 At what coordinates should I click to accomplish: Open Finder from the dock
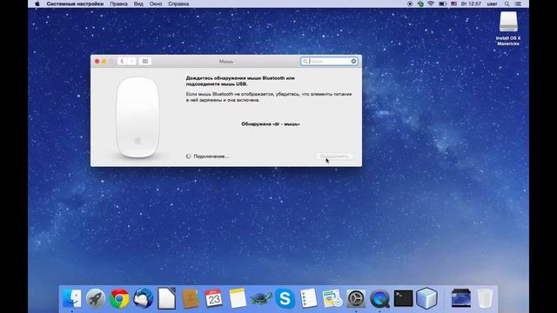coord(71,298)
